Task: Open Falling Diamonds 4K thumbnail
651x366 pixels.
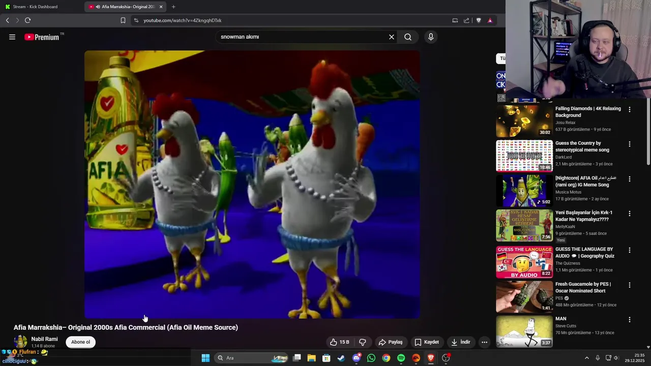Action: [524, 121]
